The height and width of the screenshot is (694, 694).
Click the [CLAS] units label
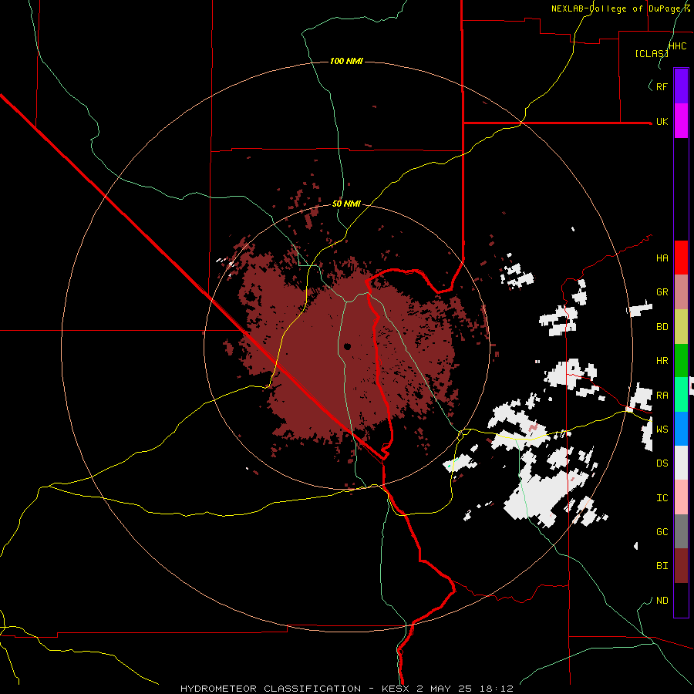point(652,53)
